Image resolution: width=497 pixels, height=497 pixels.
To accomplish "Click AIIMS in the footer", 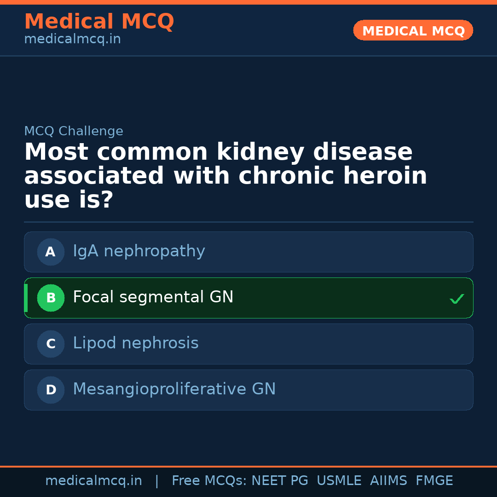I will 388,481.
